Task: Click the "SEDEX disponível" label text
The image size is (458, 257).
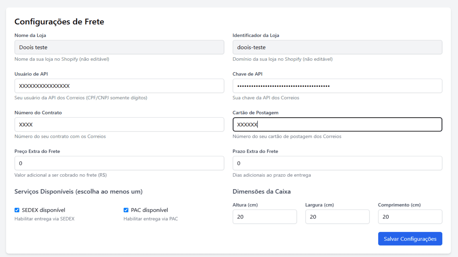Action: 44,210
